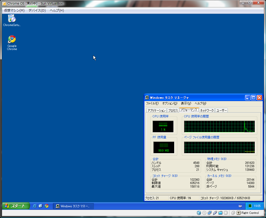Click VirtualBox hard disk activity indicator
The width and height of the screenshot is (266, 218).
[199, 213]
